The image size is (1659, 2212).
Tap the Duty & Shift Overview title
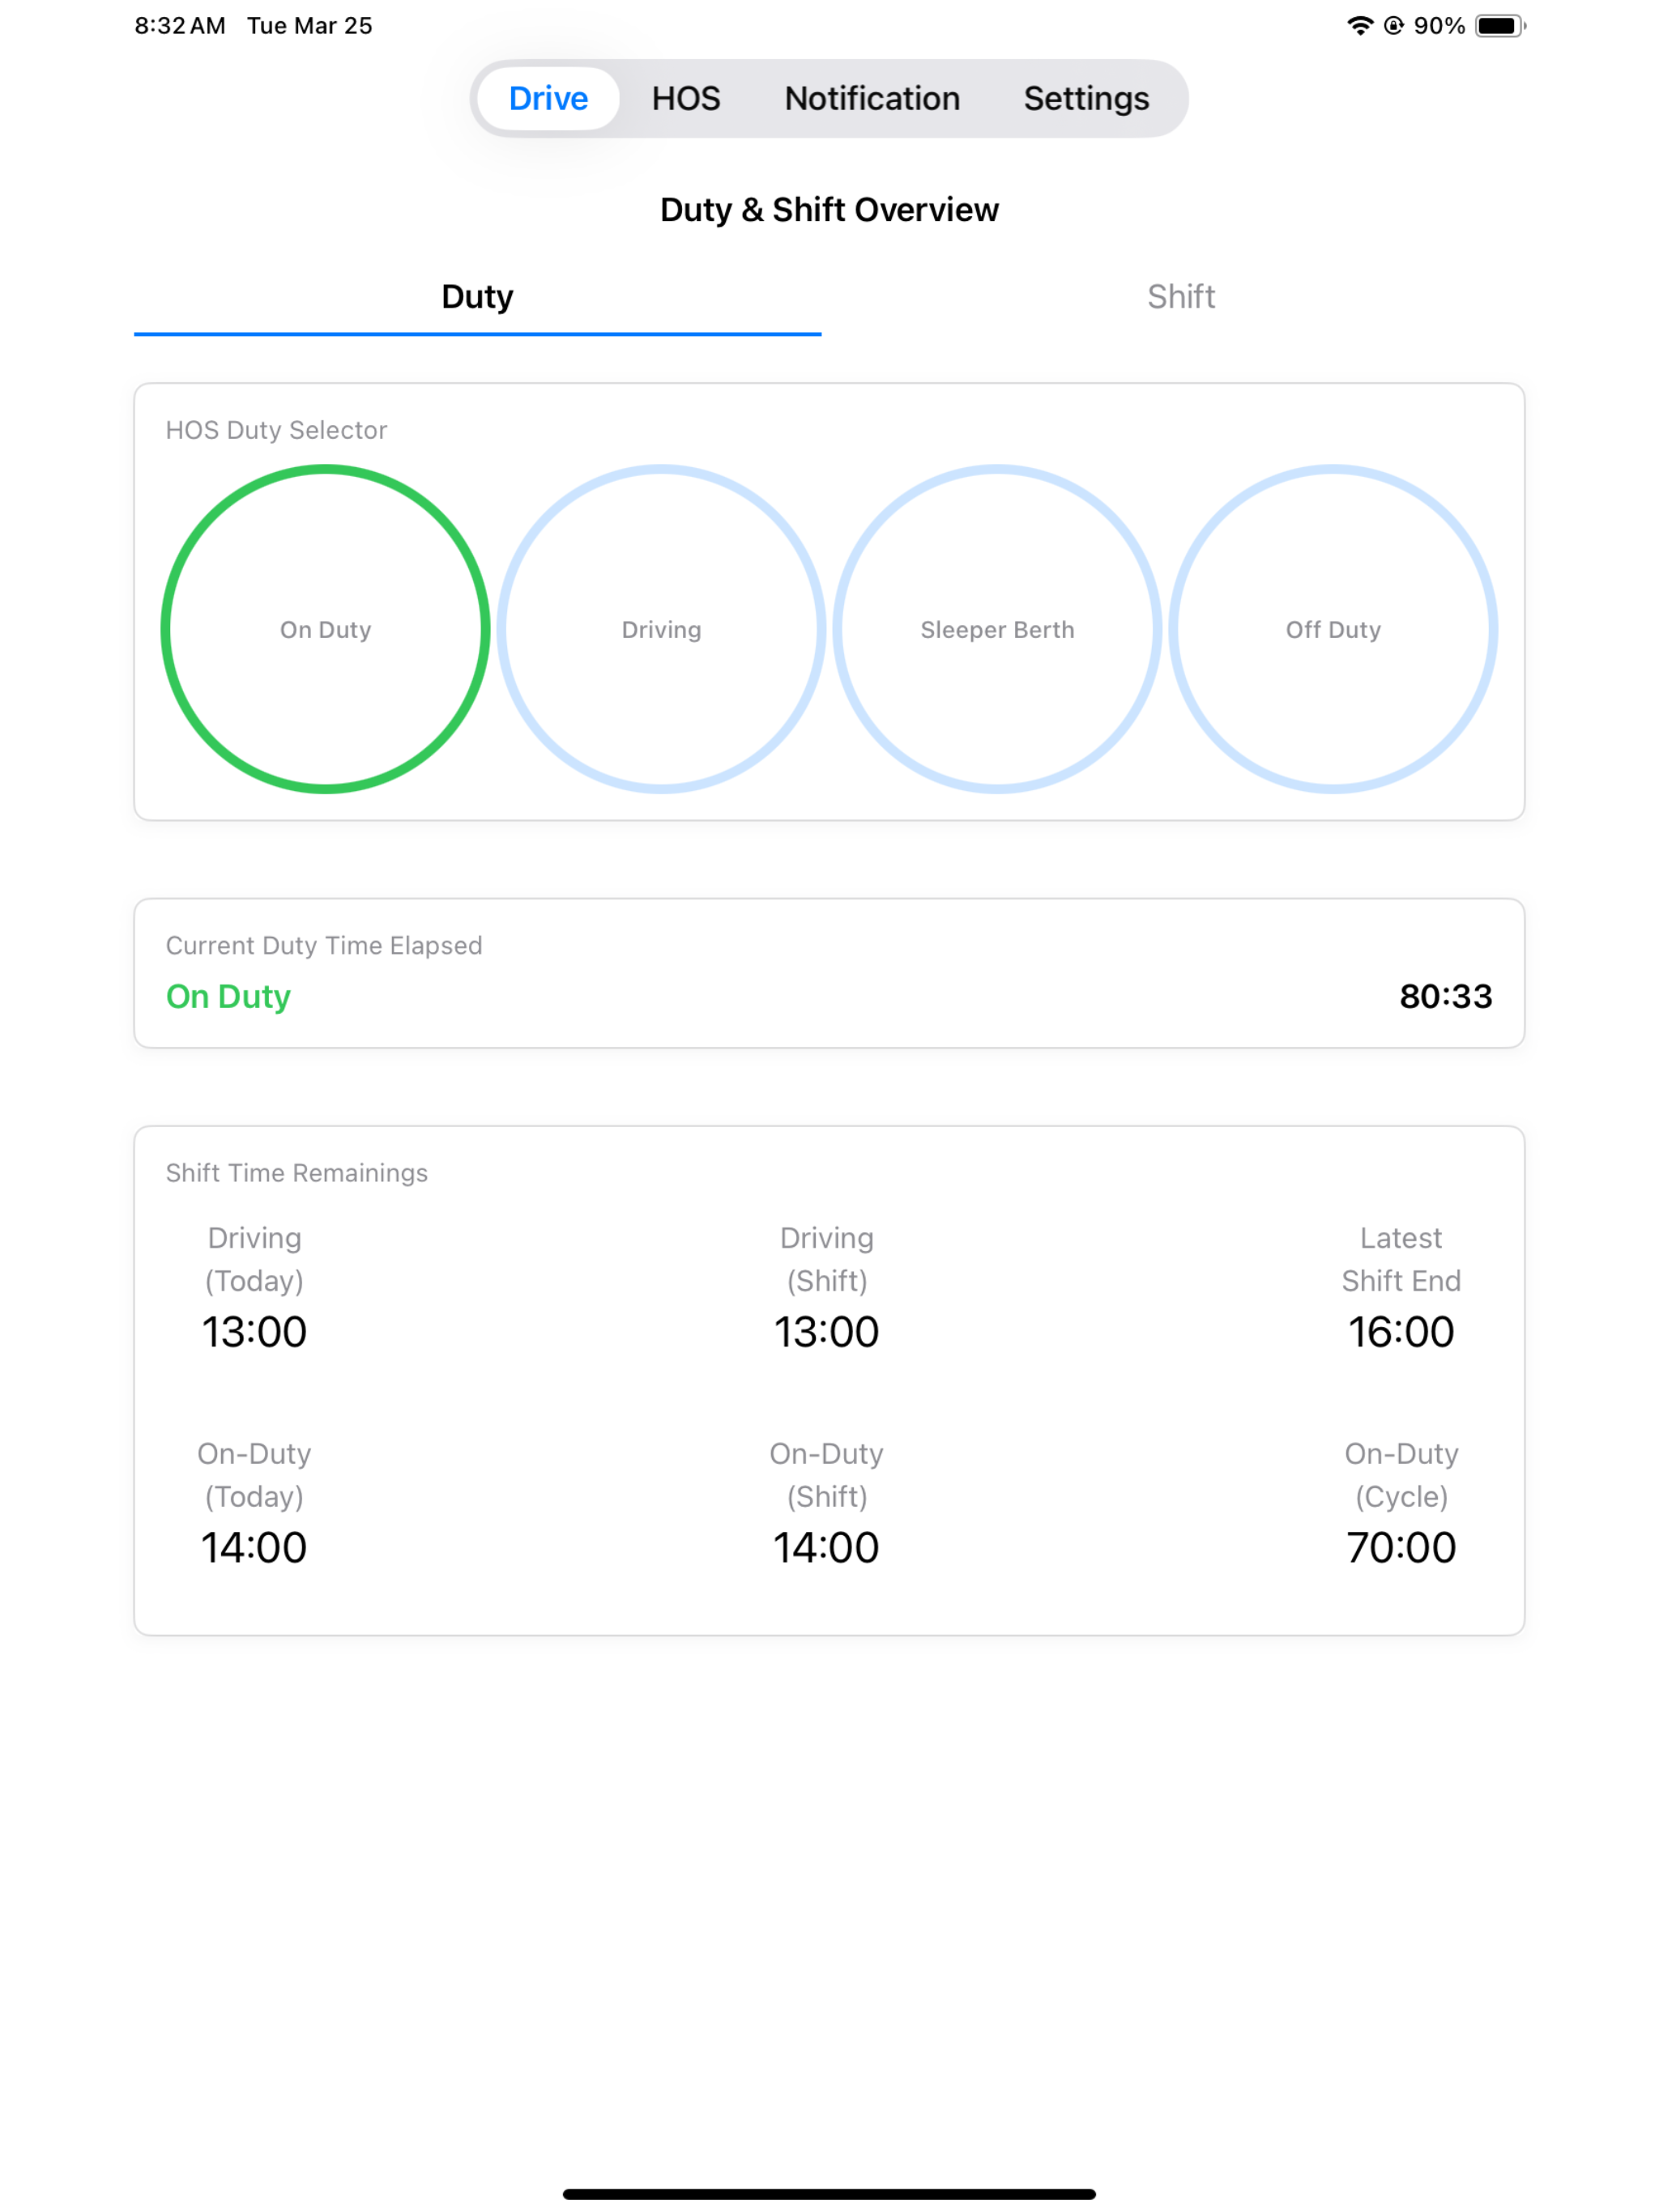829,210
